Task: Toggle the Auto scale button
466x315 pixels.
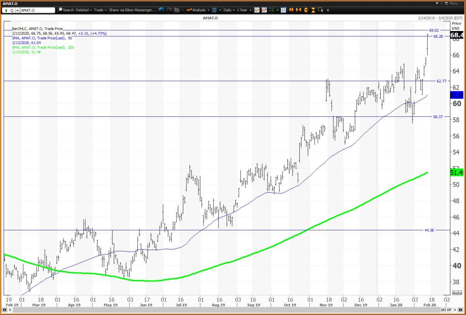Action: click(457, 293)
